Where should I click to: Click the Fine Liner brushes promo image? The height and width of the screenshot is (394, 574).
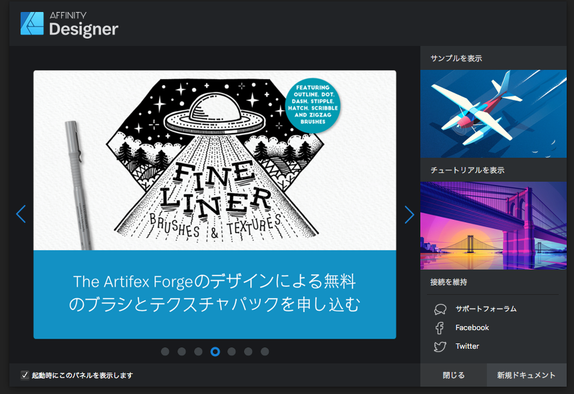click(x=215, y=160)
